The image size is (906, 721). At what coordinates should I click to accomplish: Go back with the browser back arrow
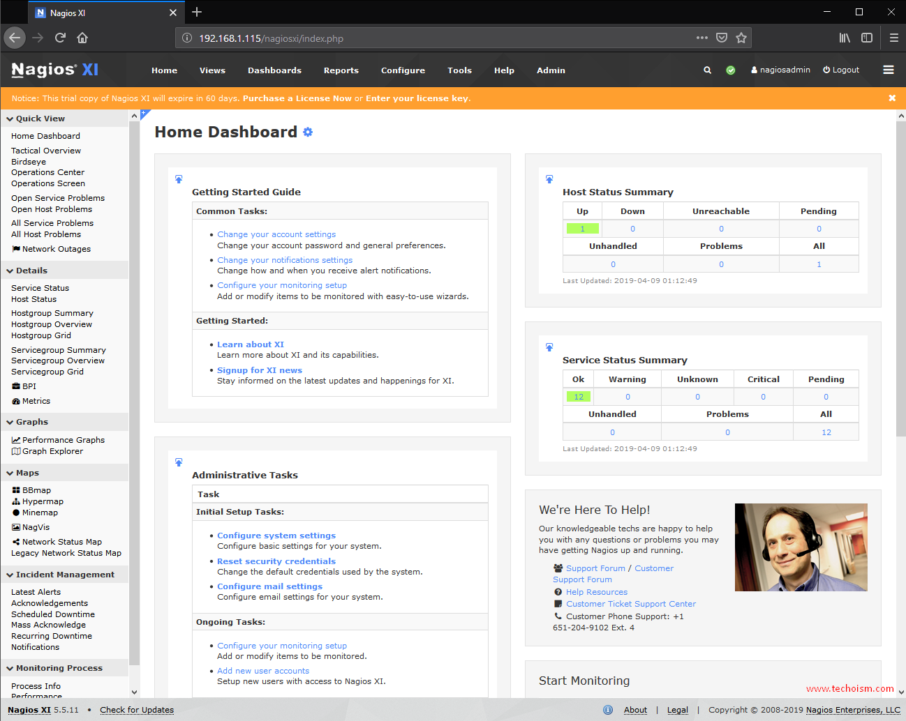[x=15, y=38]
